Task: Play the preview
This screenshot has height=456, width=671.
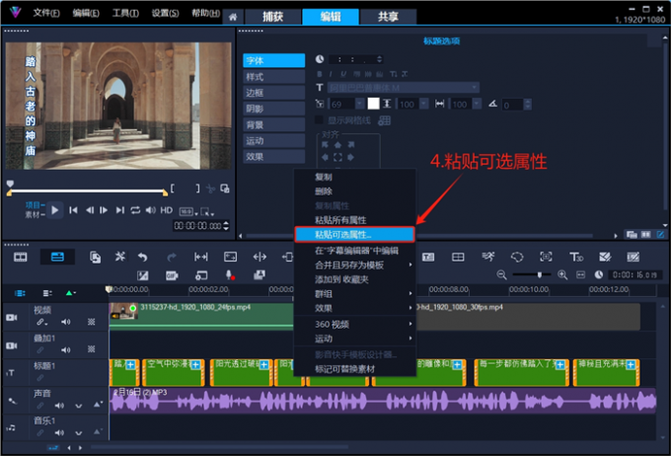Action: (x=55, y=210)
